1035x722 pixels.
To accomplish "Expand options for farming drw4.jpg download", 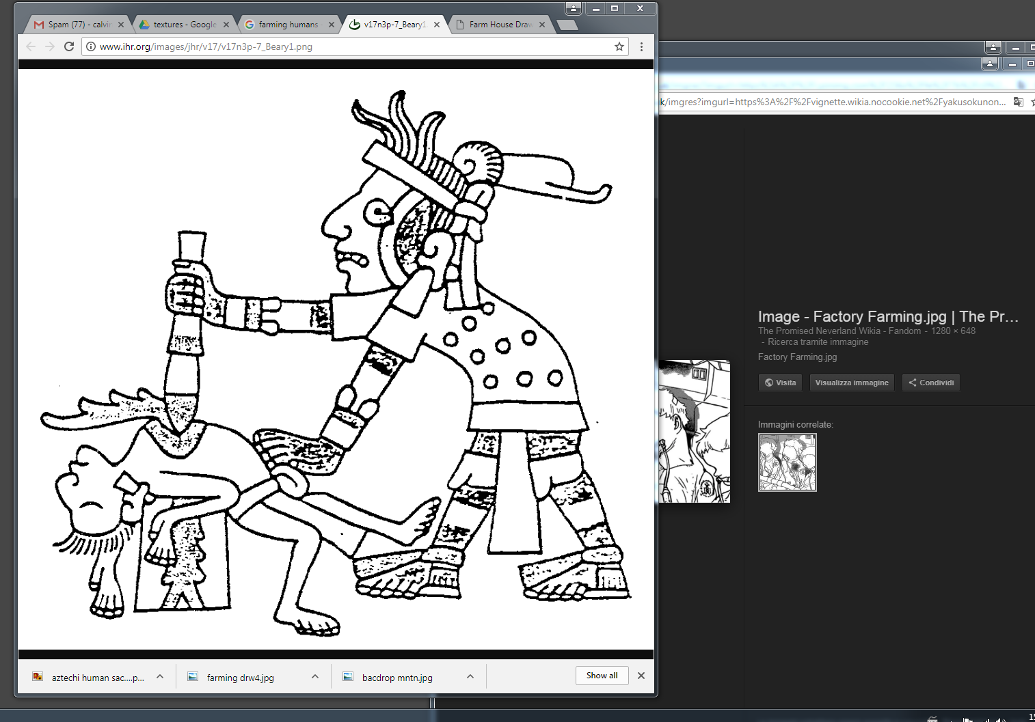I will [x=315, y=677].
